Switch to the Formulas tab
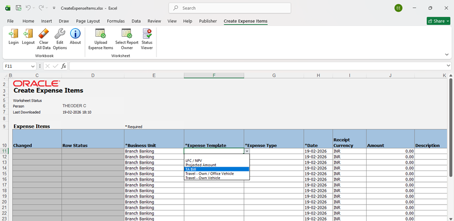The width and height of the screenshot is (454, 221). pos(116,21)
